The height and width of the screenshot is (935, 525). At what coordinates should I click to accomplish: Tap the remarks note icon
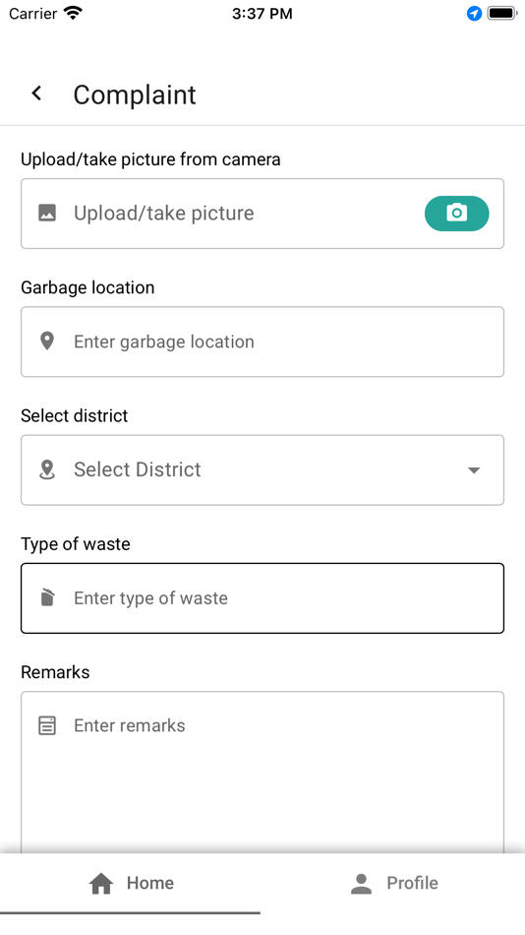click(47, 725)
